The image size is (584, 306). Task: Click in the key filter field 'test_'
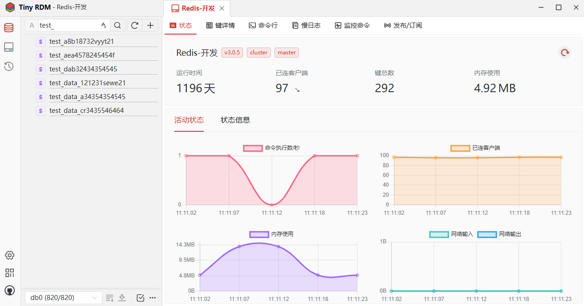[69, 25]
